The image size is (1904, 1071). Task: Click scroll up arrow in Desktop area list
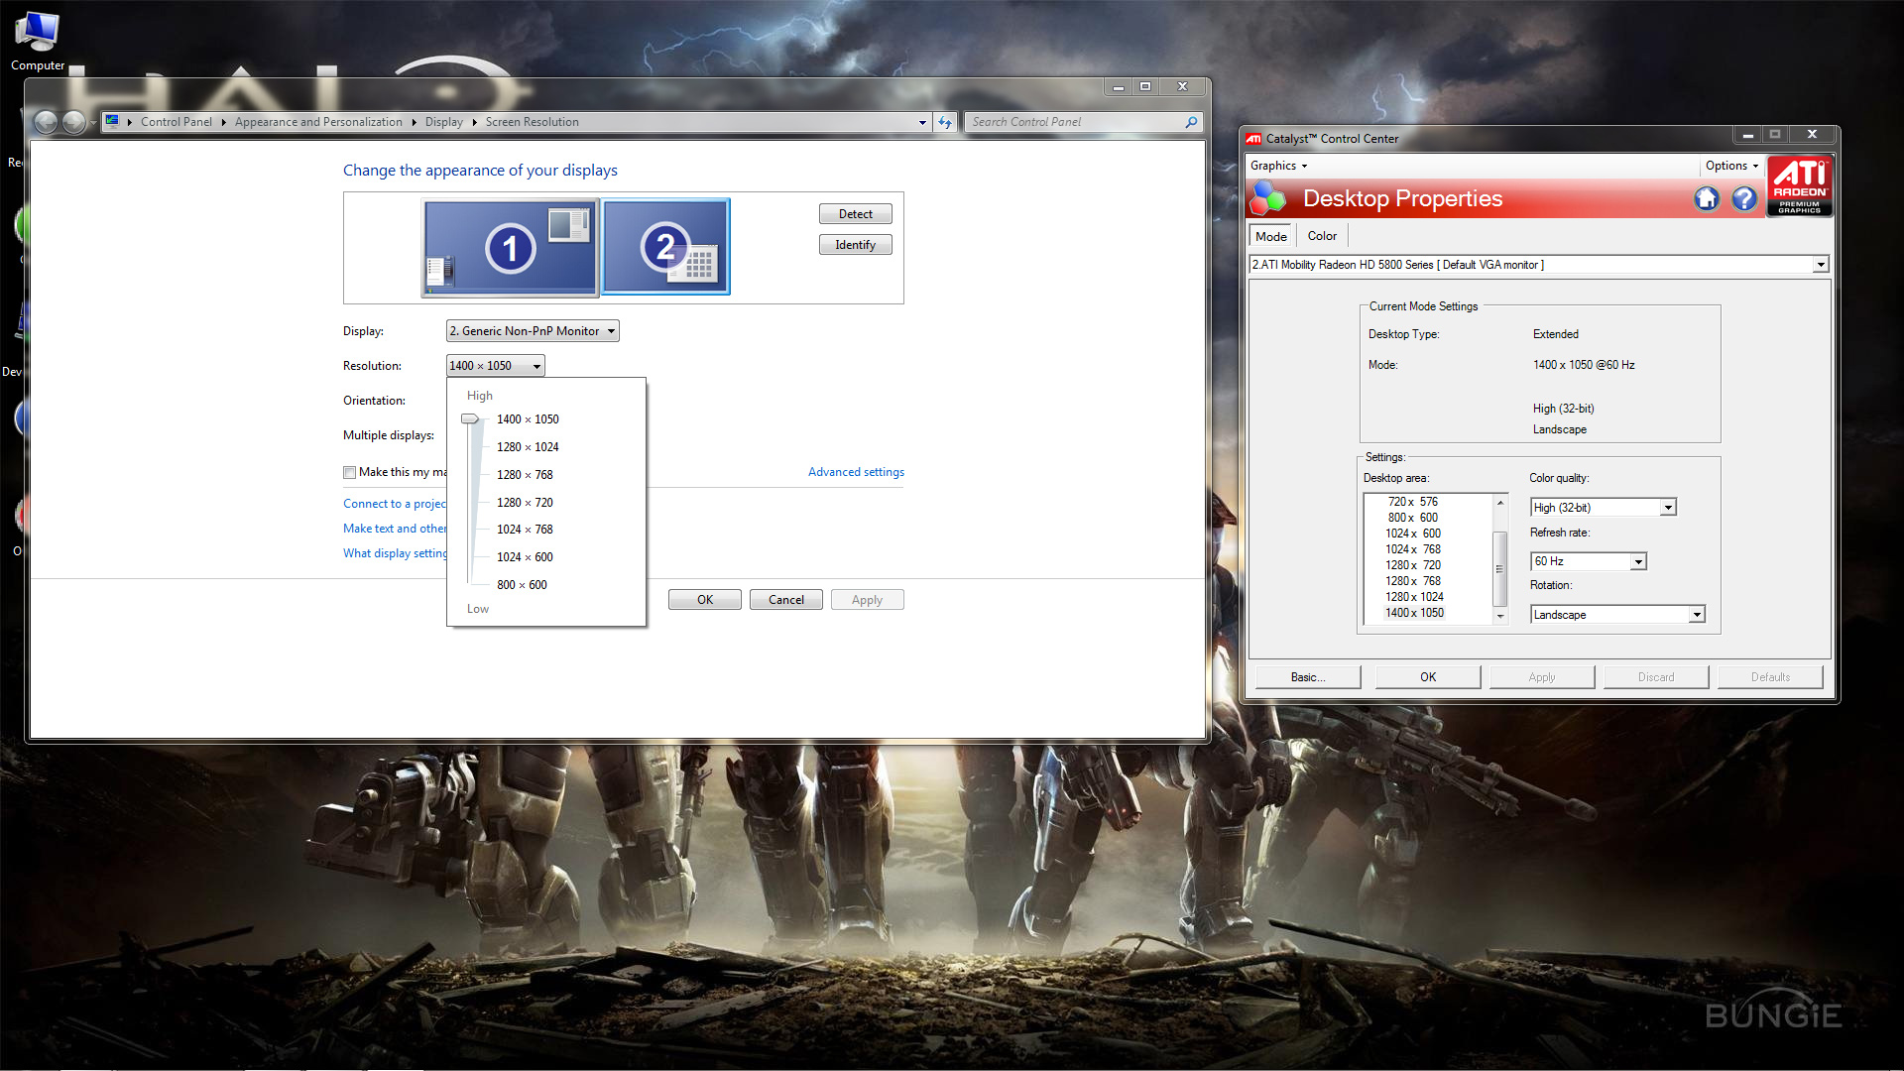[1500, 503]
